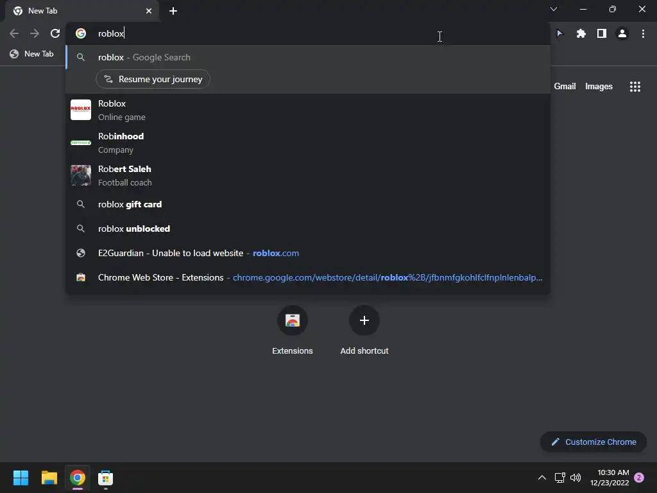Screen dimensions: 657x493
Task: Open the New Tab bookmark
Action: pos(32,54)
